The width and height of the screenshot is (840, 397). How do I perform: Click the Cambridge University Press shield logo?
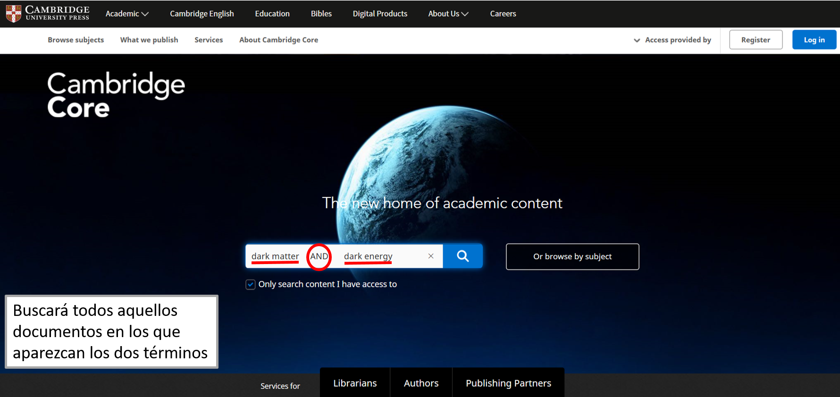(14, 13)
